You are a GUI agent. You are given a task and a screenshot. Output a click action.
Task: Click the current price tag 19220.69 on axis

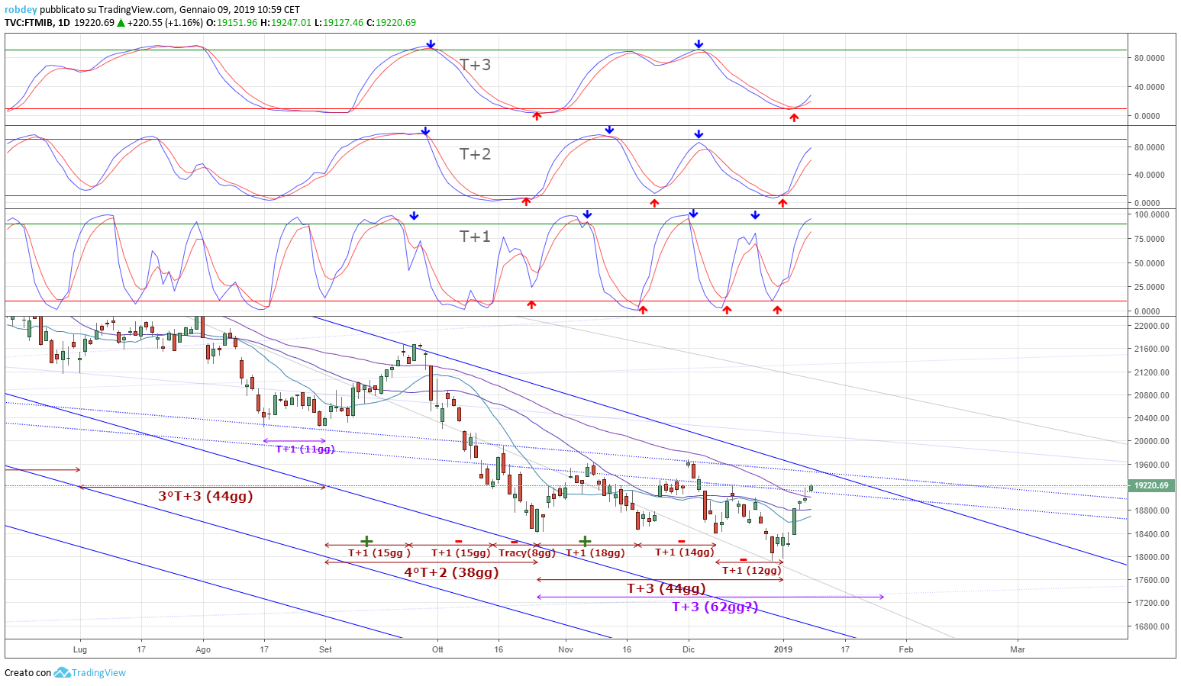click(x=1151, y=485)
